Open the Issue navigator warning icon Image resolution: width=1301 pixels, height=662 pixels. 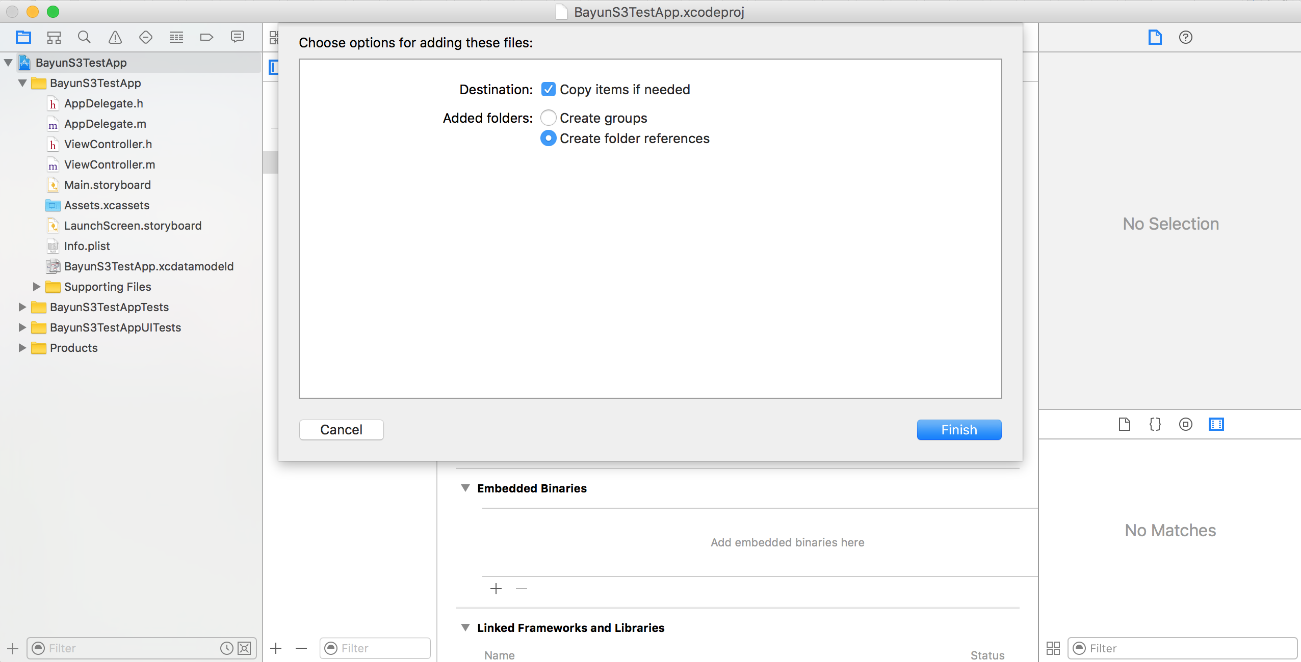pyautogui.click(x=115, y=37)
